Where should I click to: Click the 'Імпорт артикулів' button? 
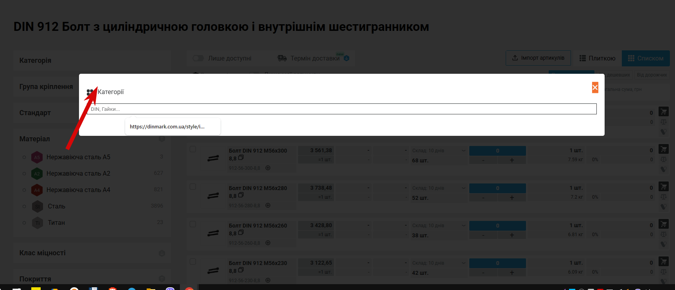click(x=538, y=58)
